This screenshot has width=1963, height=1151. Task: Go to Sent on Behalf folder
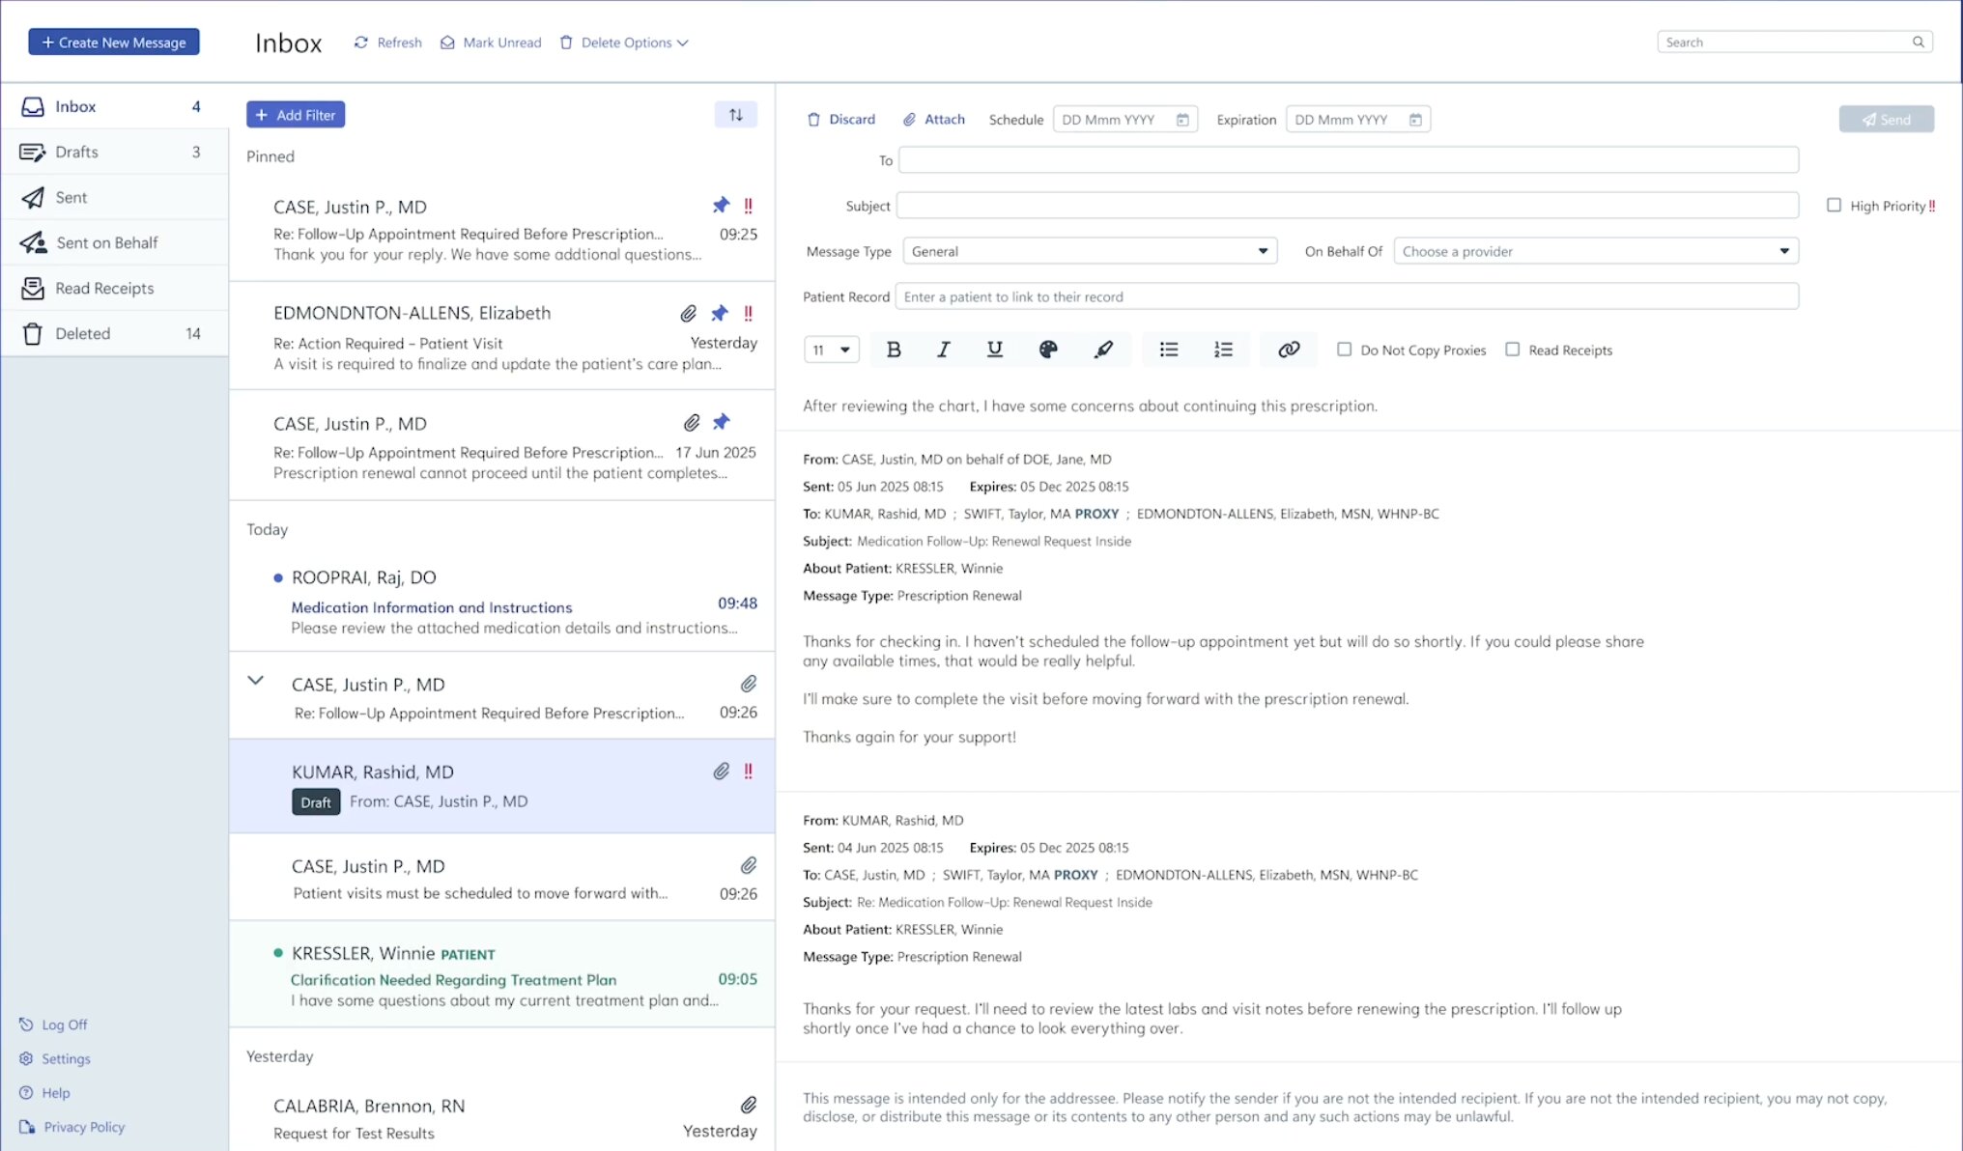click(106, 242)
